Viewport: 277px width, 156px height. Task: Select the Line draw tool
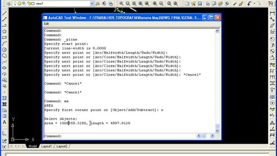[x=4, y=13]
